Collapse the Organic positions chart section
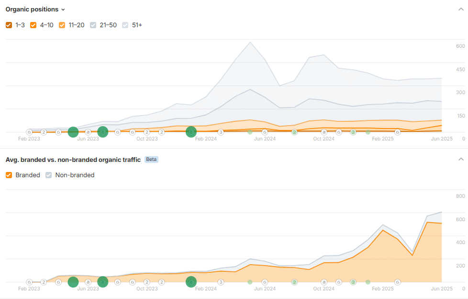 click(461, 9)
